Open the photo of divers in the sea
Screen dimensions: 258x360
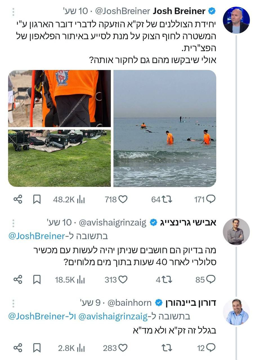click(165, 128)
